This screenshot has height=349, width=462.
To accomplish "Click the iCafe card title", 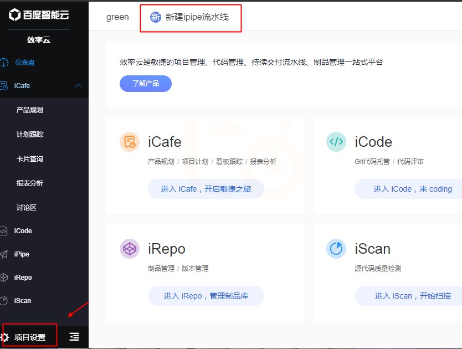I will tap(165, 142).
